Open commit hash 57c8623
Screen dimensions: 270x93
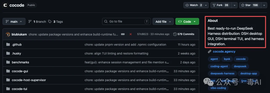142,34
